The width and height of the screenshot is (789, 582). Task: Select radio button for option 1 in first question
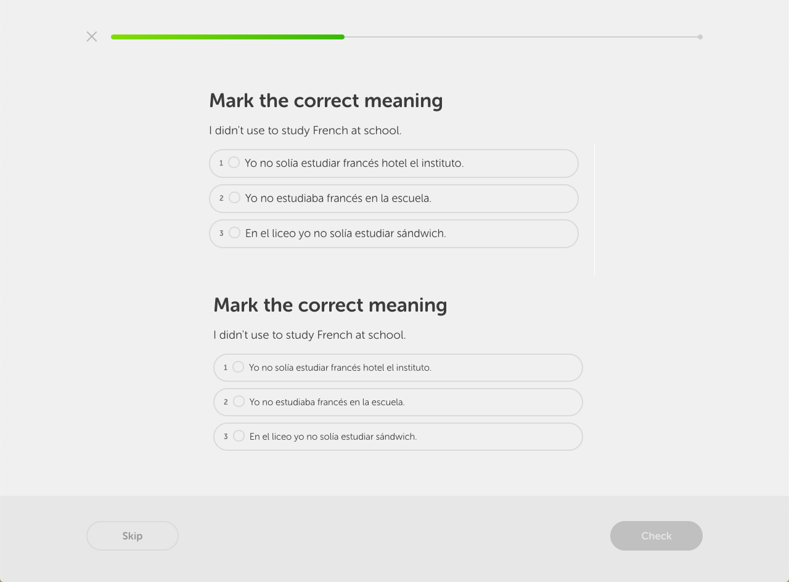pyautogui.click(x=234, y=162)
